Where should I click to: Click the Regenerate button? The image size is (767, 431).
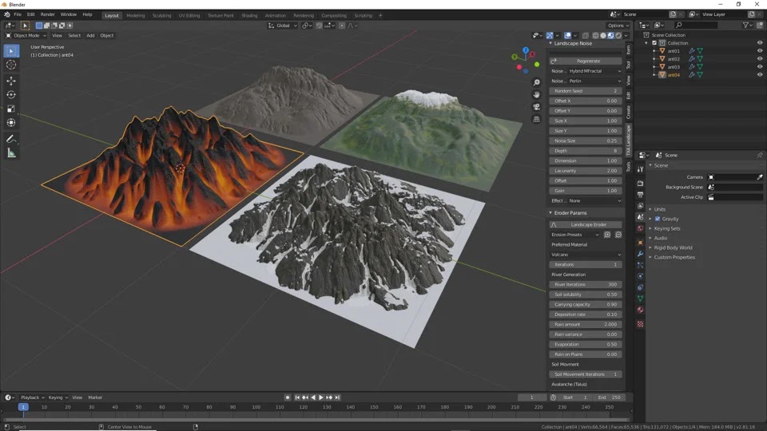tap(586, 61)
